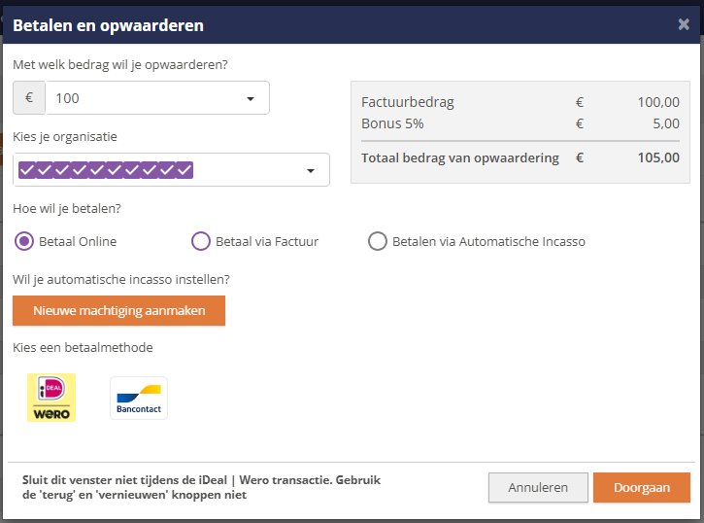Click the Totaal bedrag van opwaardering row
The image size is (704, 523).
460,157
